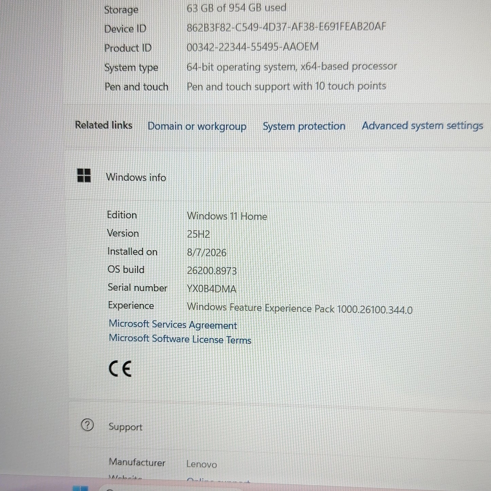Select the Pen and touch support value

point(286,86)
